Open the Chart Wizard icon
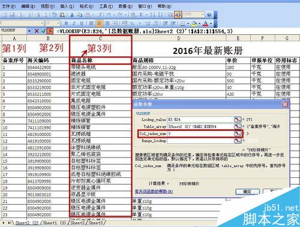The height and width of the screenshot is (227, 300). coord(170,15)
